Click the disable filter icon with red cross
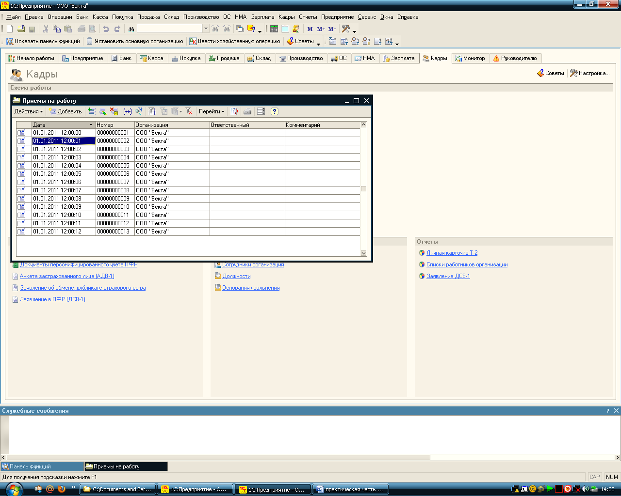The height and width of the screenshot is (496, 621). click(189, 111)
